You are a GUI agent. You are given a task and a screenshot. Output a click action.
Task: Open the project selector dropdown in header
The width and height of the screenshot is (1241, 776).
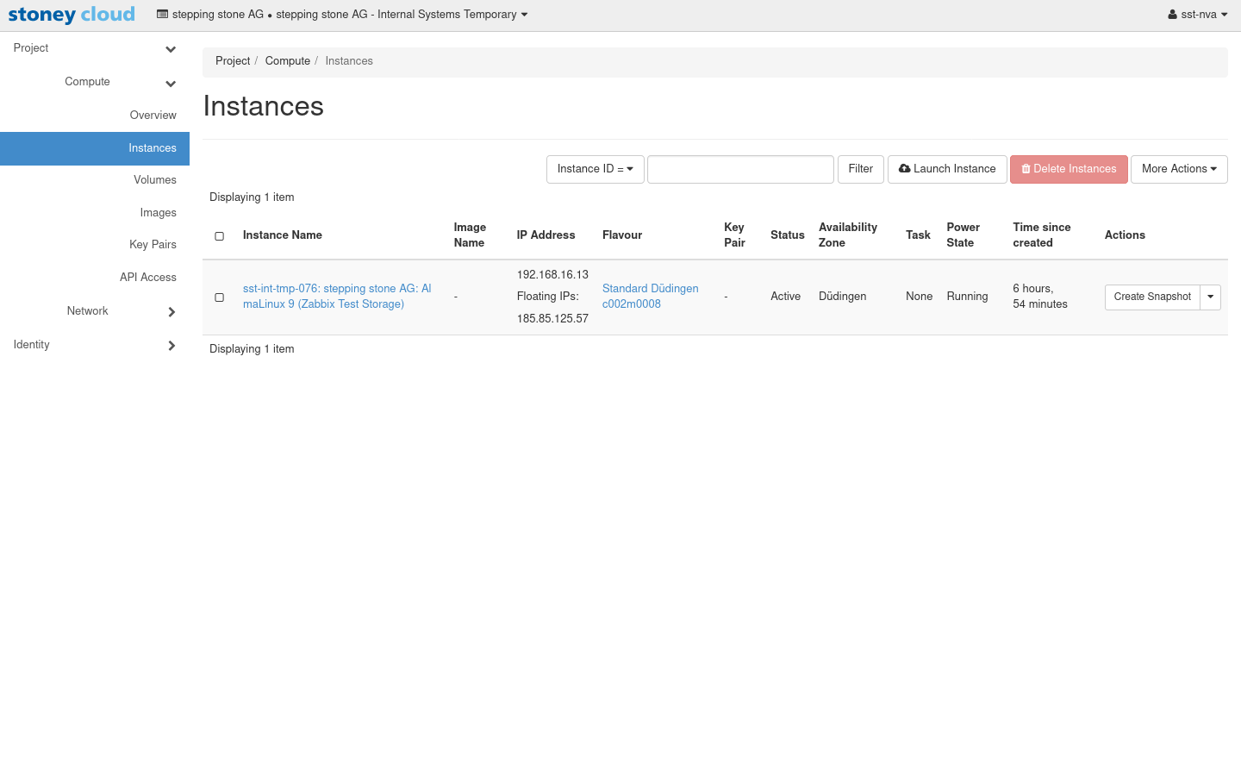342,15
